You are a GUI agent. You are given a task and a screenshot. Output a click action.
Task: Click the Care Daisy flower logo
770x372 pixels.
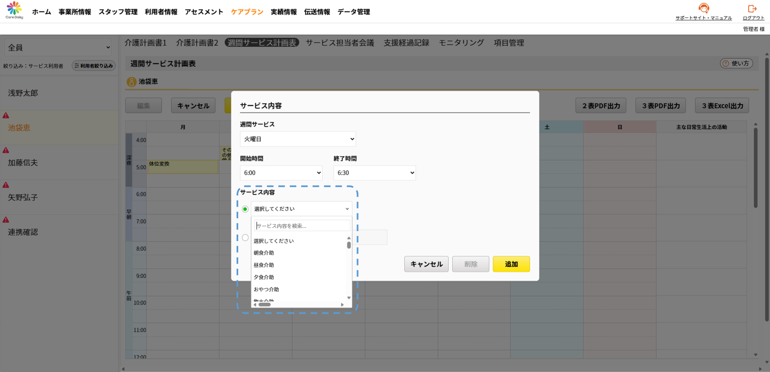point(14,9)
